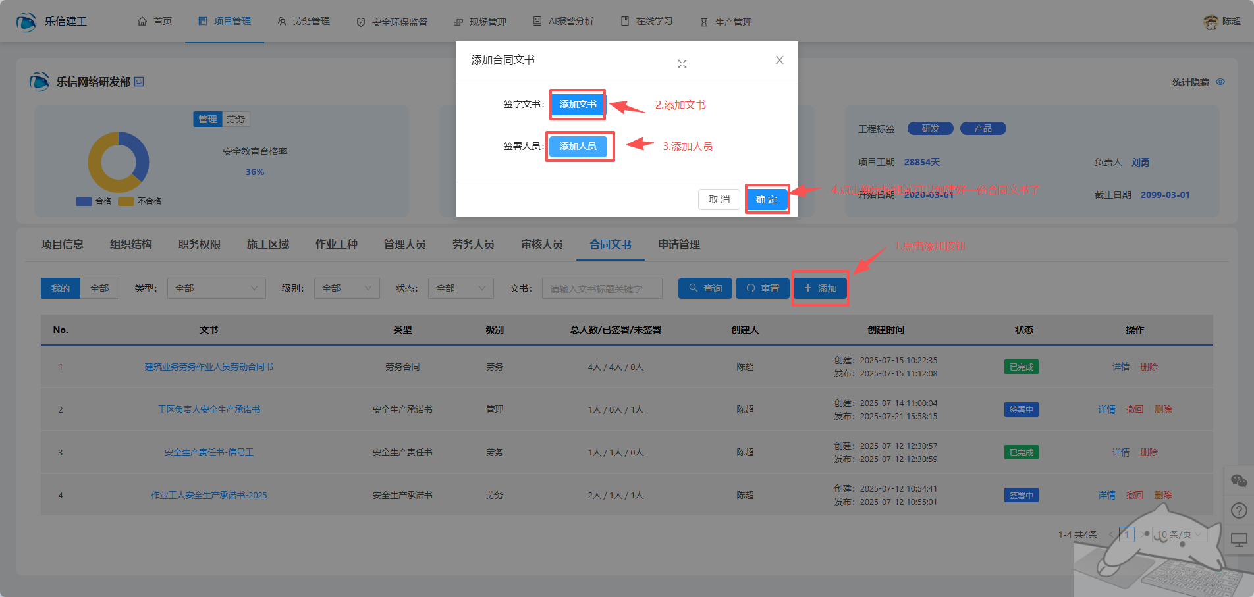The width and height of the screenshot is (1254, 597).
Task: Open the 安全环保监督 menu
Action: [x=393, y=22]
